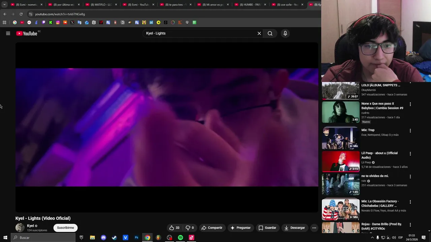Screen dimensions: 431x242
Task: Open Steam from the taskbar
Action: click(114, 238)
